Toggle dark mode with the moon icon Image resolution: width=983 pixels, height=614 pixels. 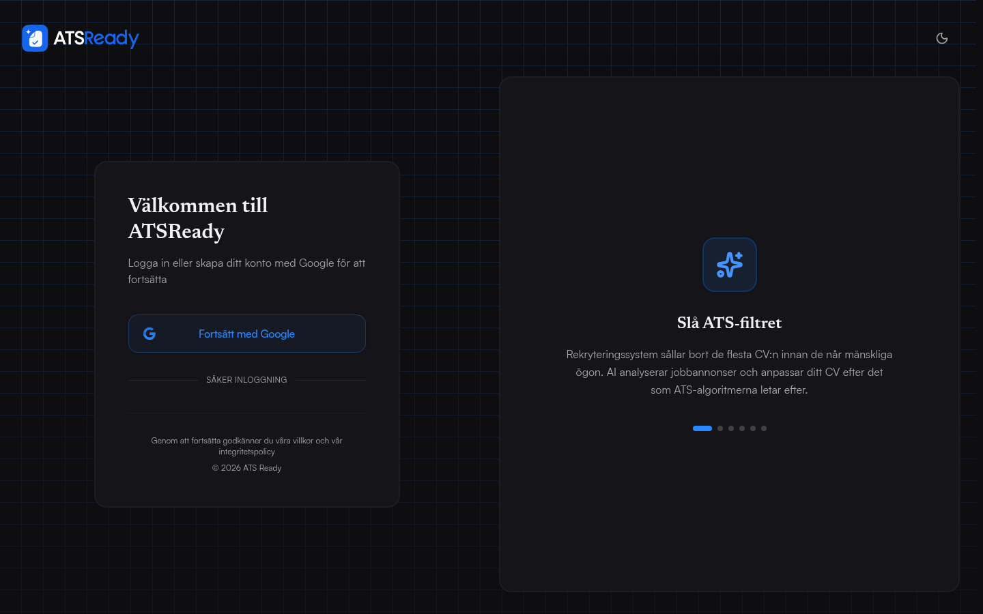tap(942, 38)
